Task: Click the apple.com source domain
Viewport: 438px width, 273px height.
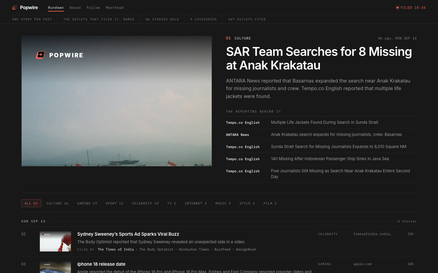Action: coord(362,264)
